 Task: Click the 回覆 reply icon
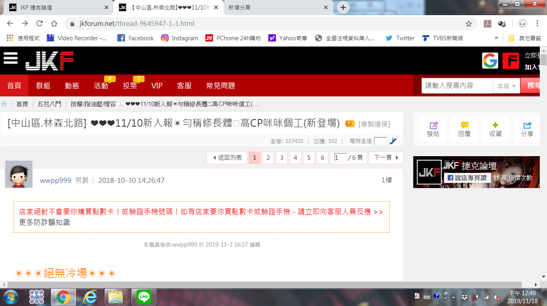point(464,129)
